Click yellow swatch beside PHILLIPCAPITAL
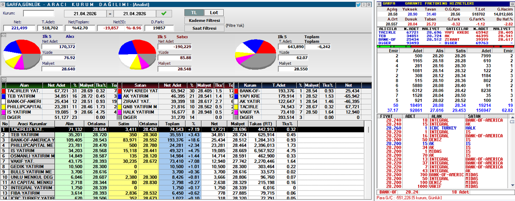The image size is (515, 201). [3, 107]
